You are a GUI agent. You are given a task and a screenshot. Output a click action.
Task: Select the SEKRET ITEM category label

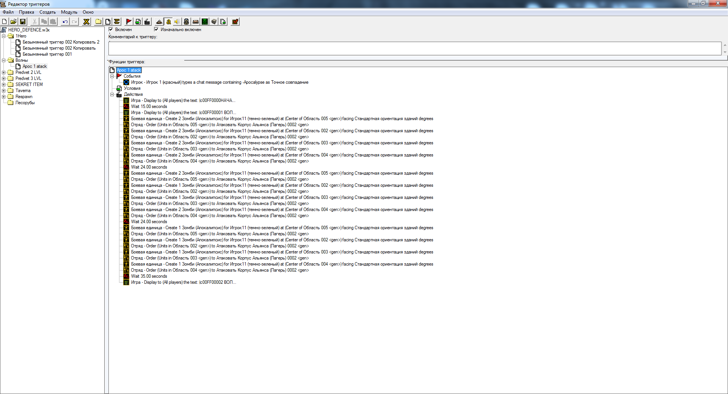(29, 84)
